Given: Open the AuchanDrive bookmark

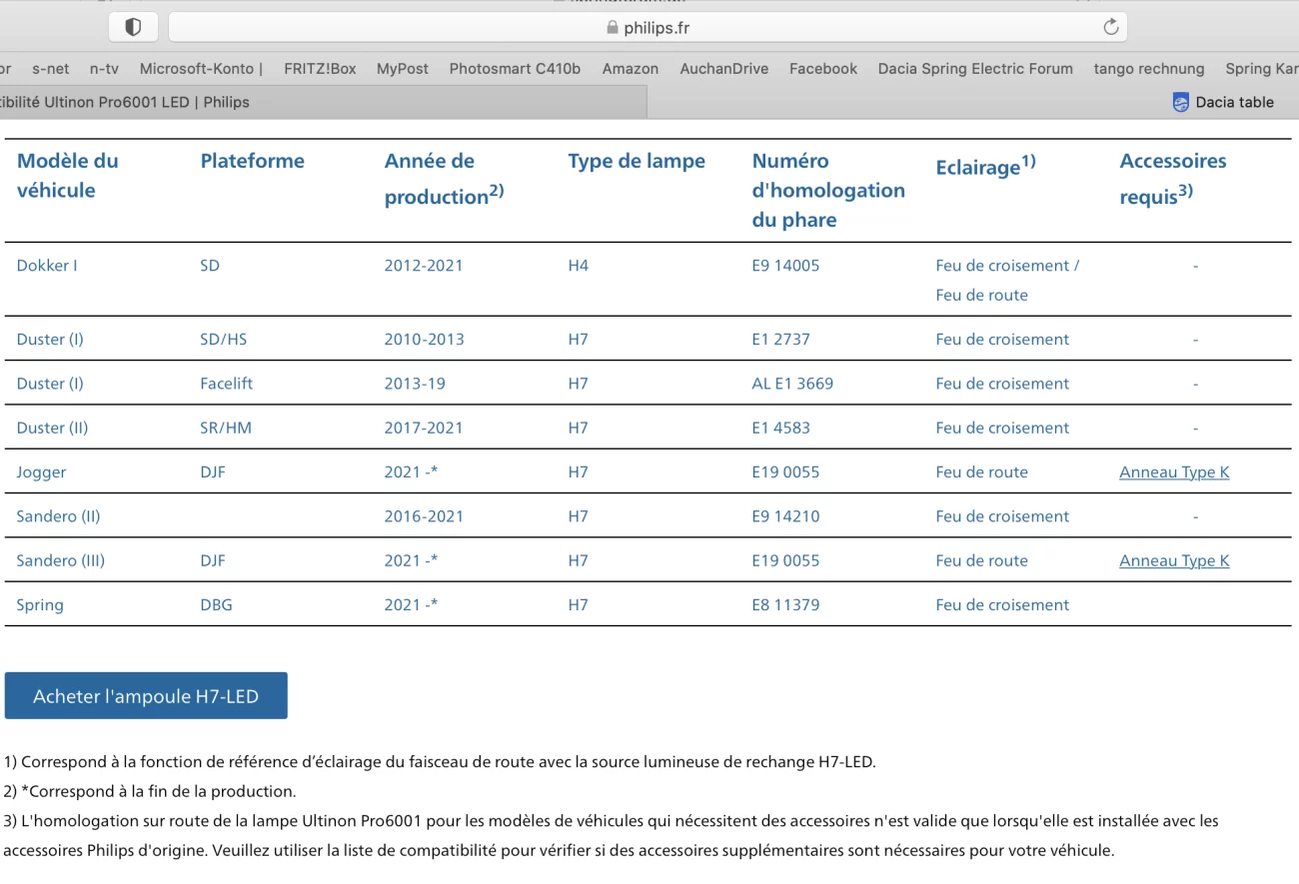Looking at the screenshot, I should tap(724, 69).
